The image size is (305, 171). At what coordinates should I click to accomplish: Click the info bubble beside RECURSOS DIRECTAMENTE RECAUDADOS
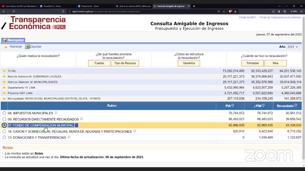81,119
